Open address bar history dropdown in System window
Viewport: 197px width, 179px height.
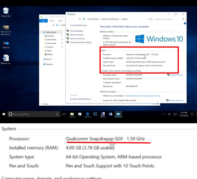click(x=148, y=19)
